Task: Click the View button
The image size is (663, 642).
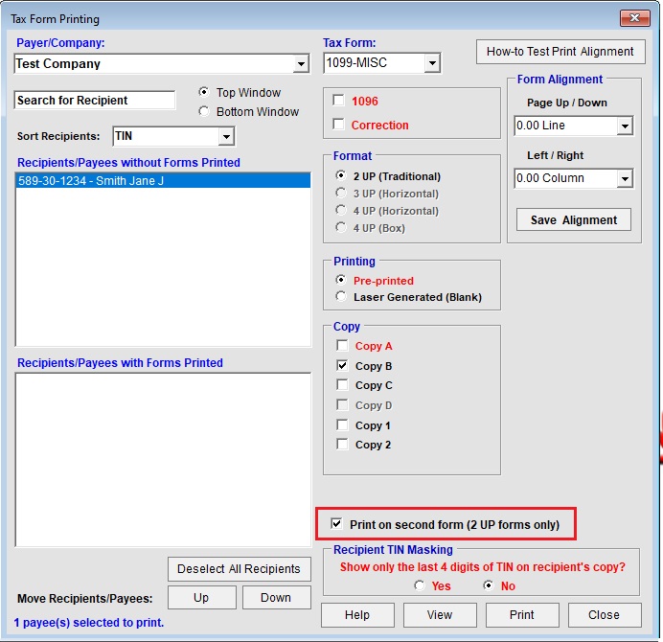Action: [x=440, y=615]
